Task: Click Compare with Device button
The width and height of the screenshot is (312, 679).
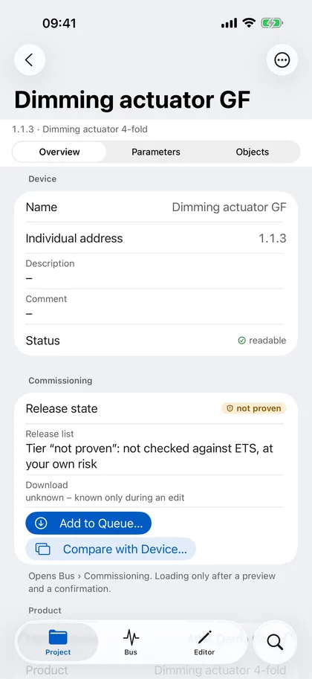Action: coord(111,549)
